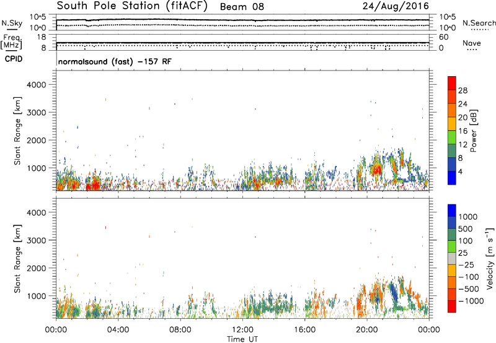Click velocity panel 'Slant Range [km]' label

click(x=17, y=259)
